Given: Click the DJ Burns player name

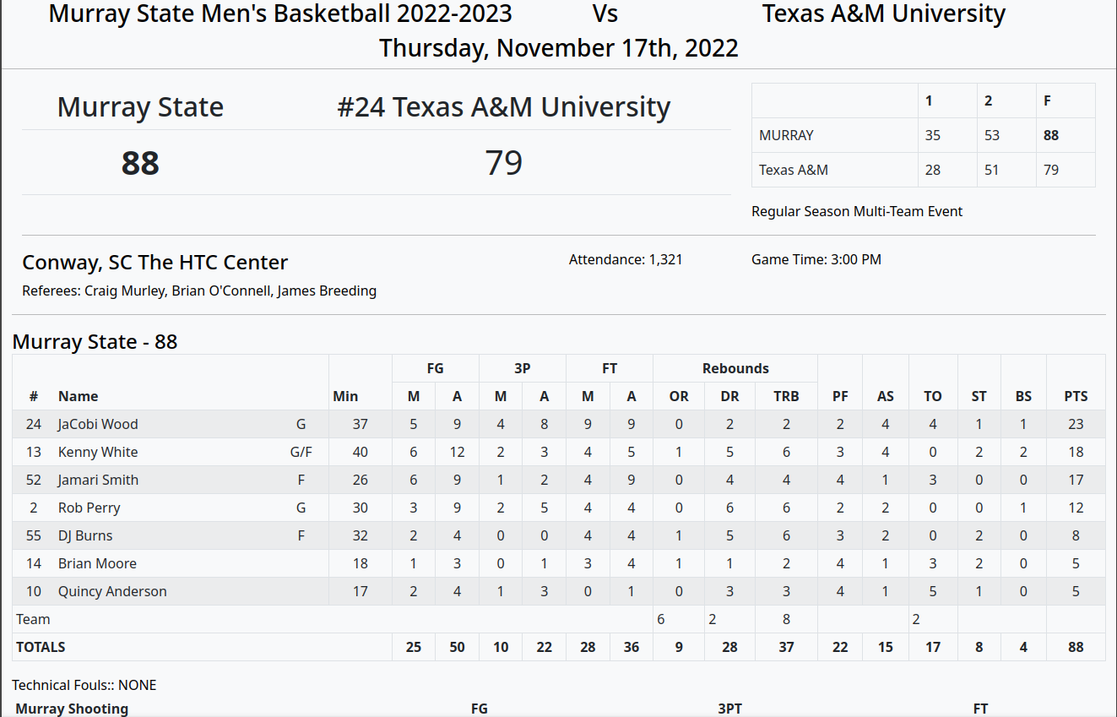Looking at the screenshot, I should coord(85,535).
